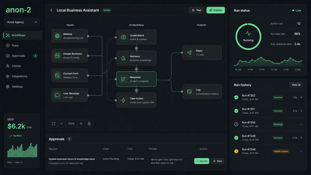311x175 pixels.
Task: Open Integrations in the sidebar
Action: pos(23,76)
